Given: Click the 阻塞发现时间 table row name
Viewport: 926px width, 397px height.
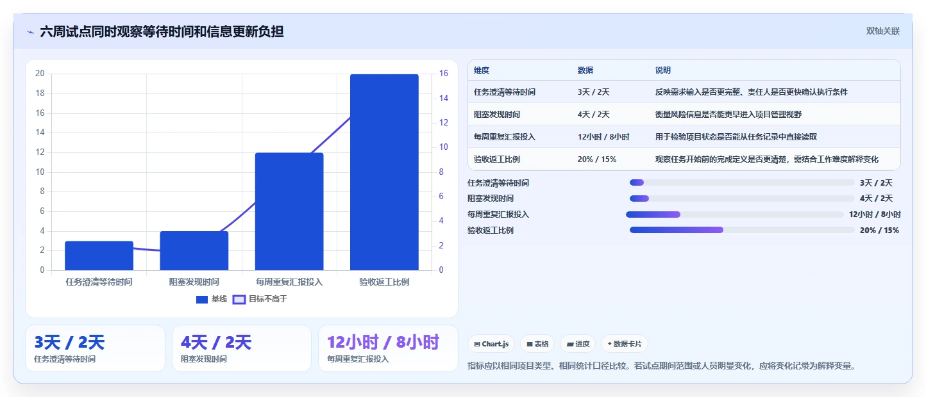Looking at the screenshot, I should click(497, 115).
